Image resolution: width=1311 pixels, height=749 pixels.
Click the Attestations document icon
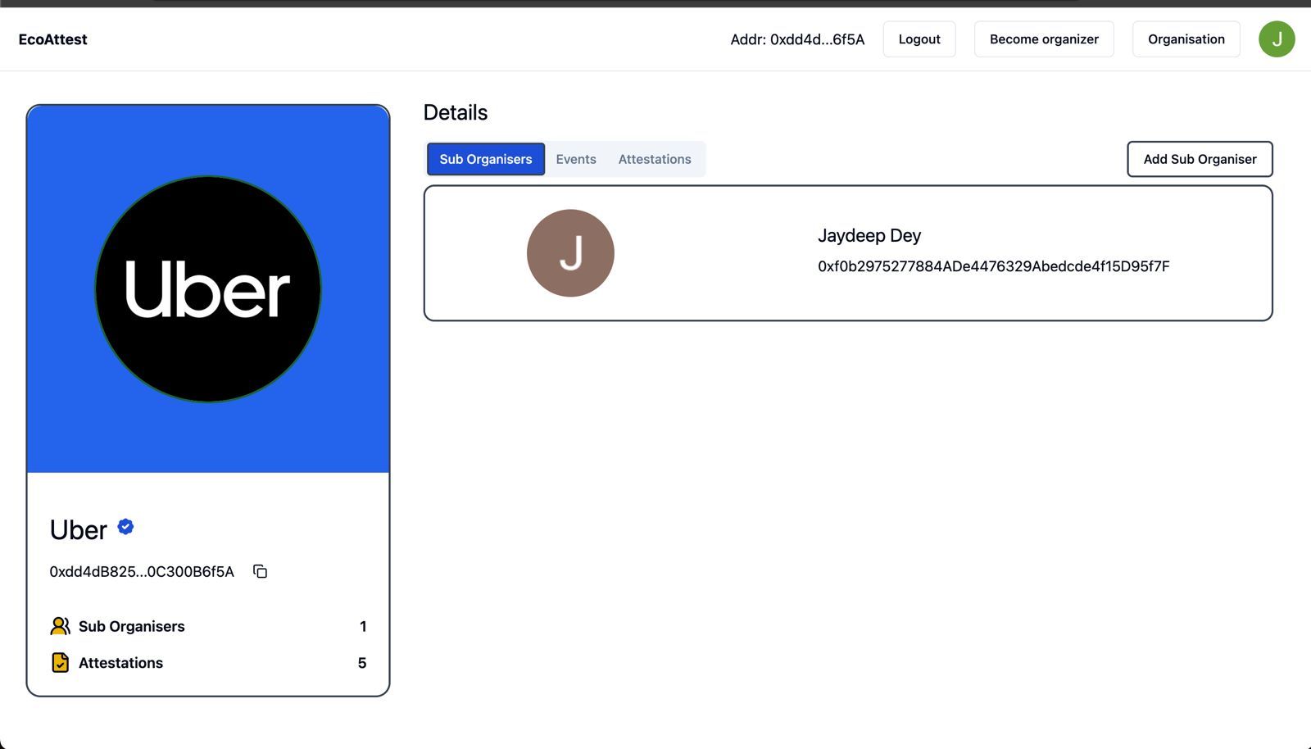pos(60,662)
